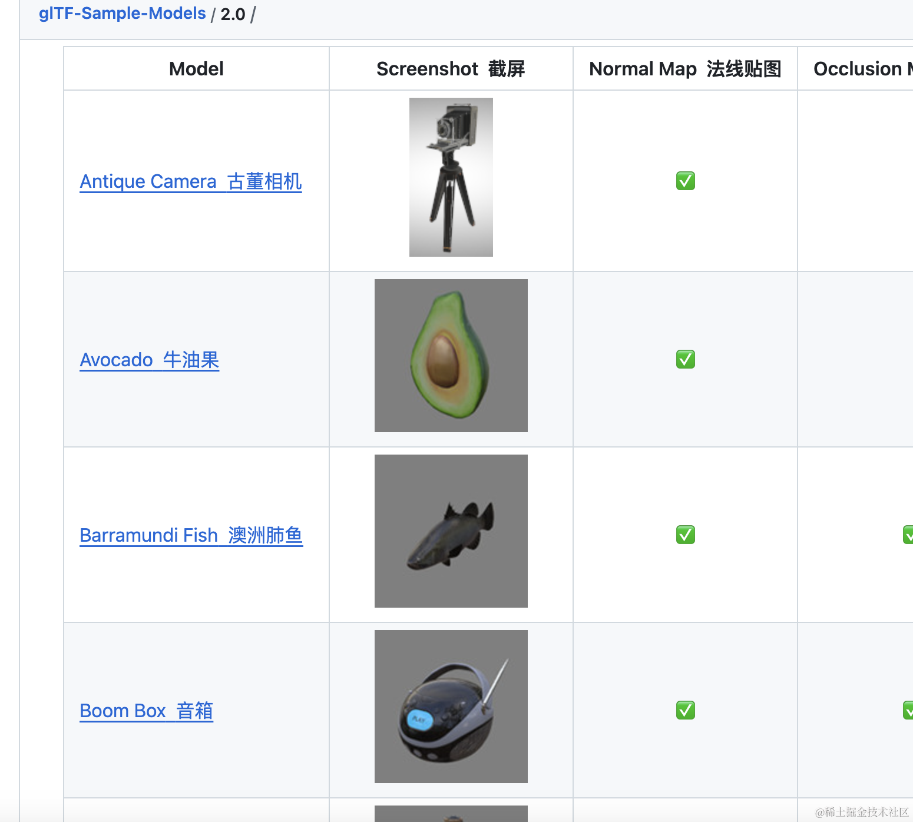Click the Model column header
This screenshot has width=913, height=822.
(x=196, y=69)
